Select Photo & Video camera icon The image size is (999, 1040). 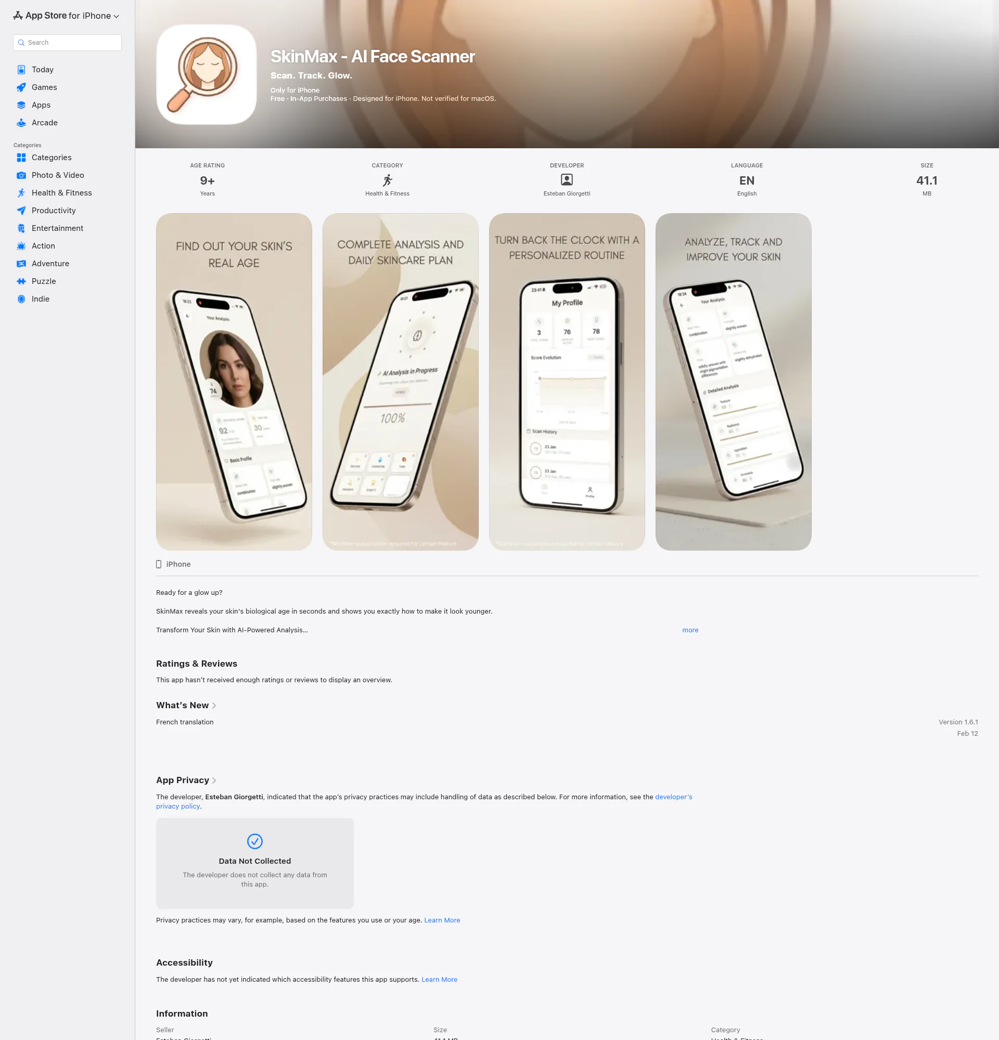[21, 175]
